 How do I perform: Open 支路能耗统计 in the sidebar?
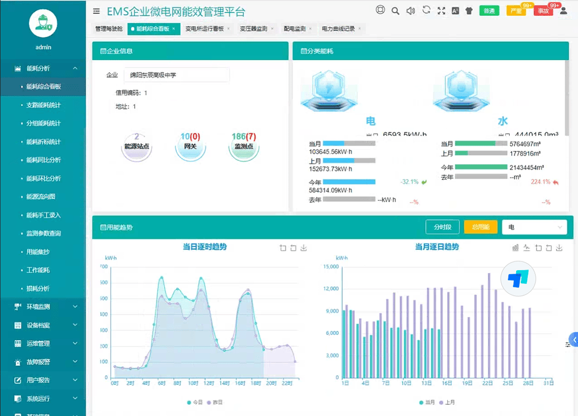(x=43, y=105)
